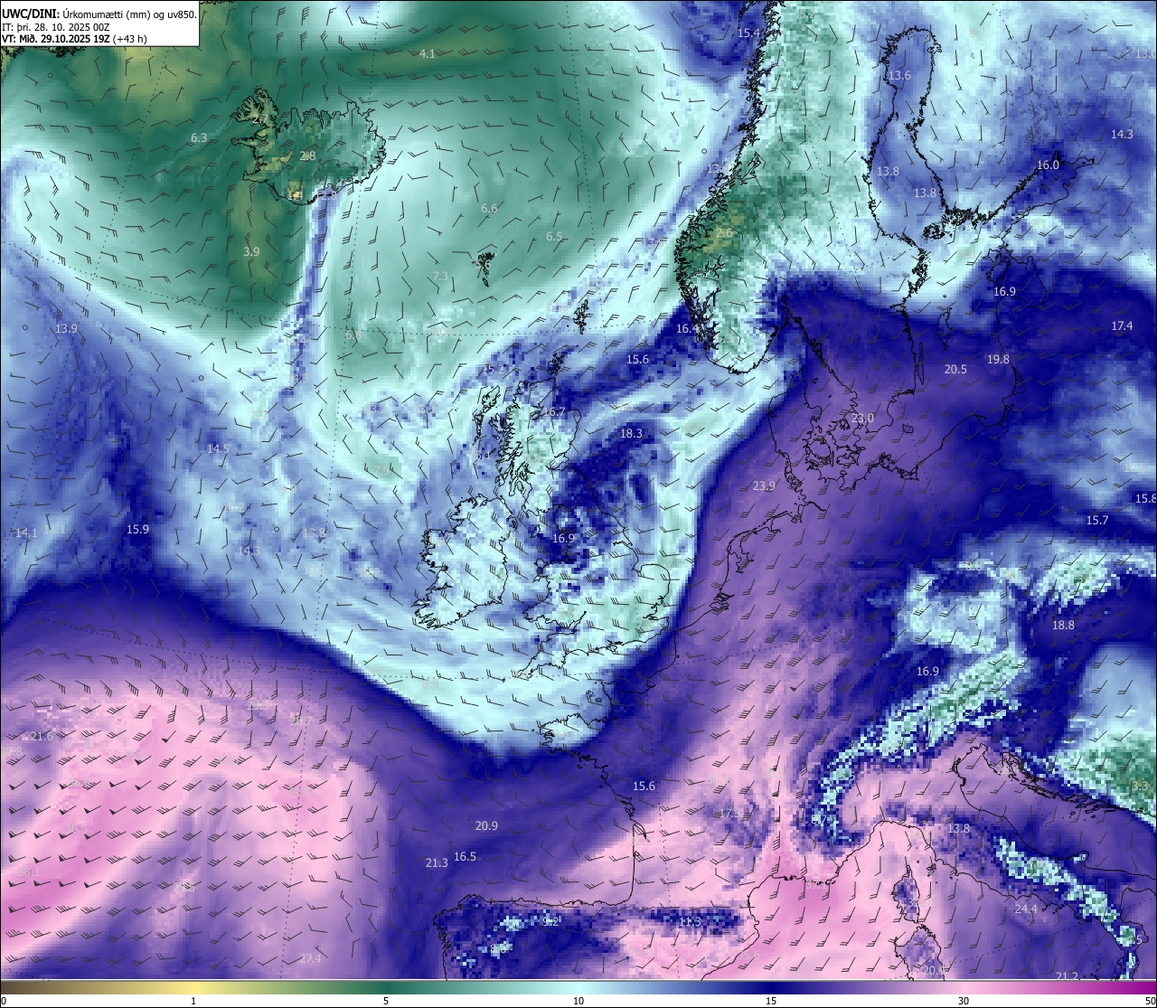Click the 3.9 value south of Iceland
The height and width of the screenshot is (1008, 1157).
point(251,252)
